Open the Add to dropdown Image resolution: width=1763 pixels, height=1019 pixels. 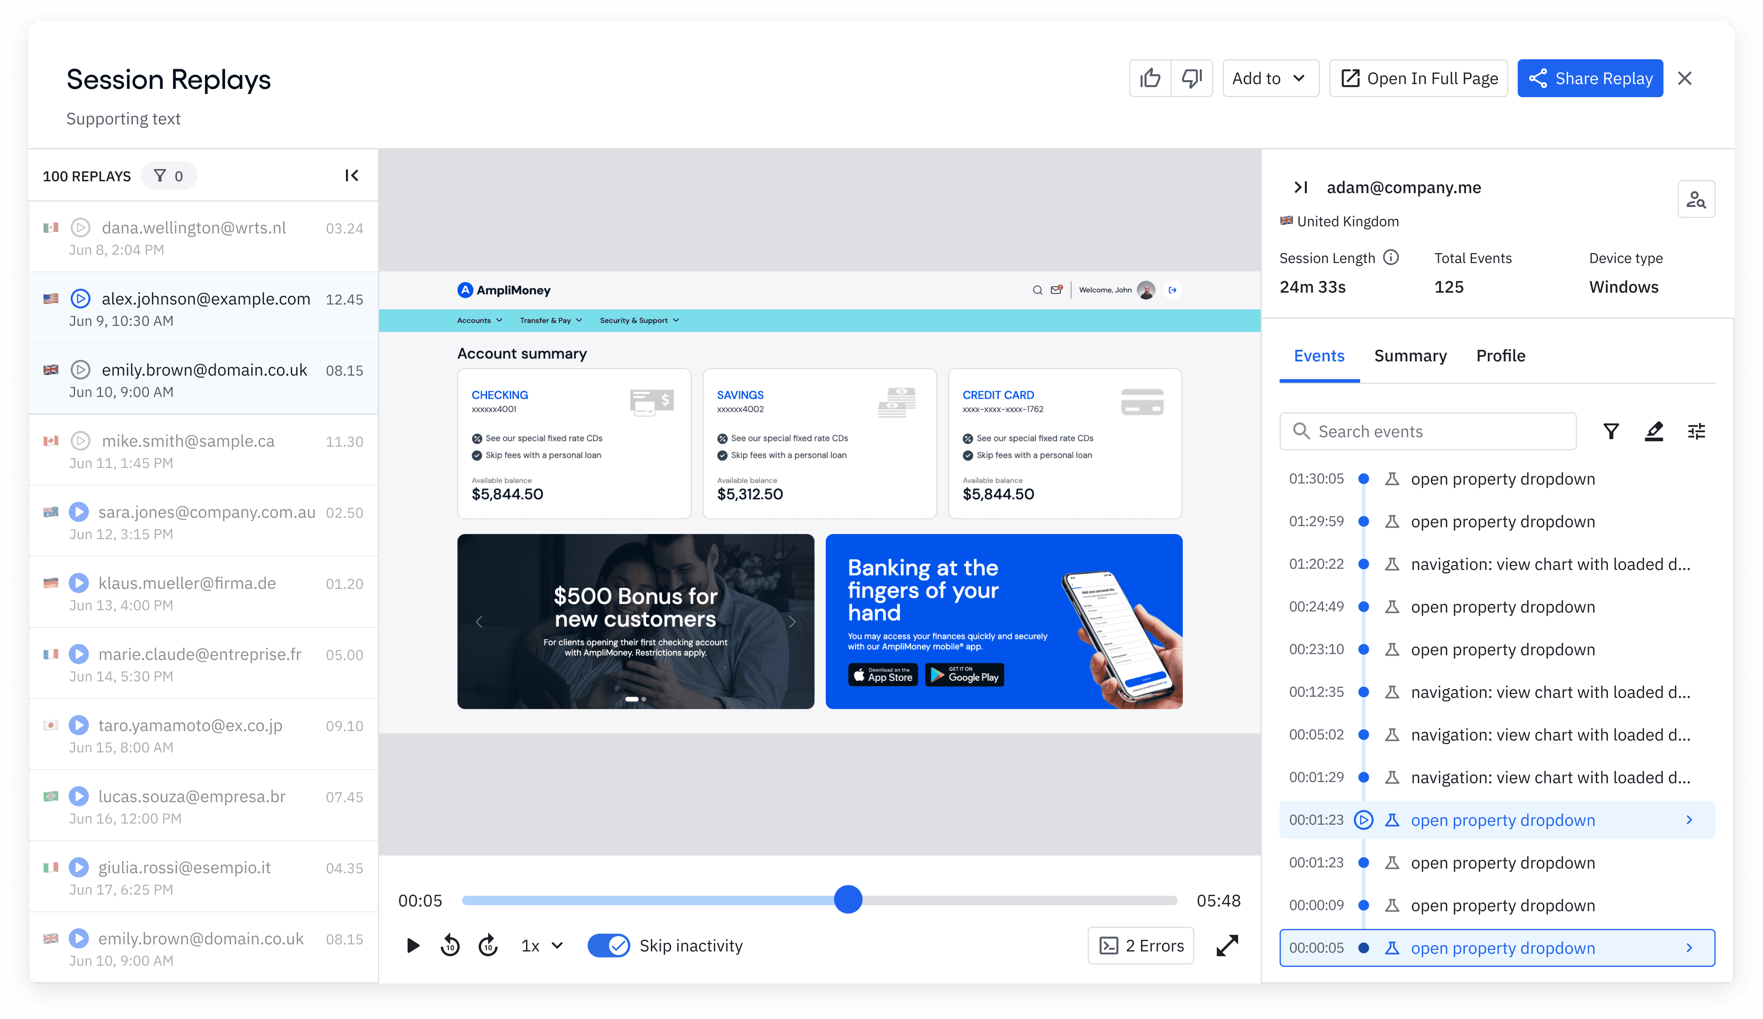(x=1270, y=78)
